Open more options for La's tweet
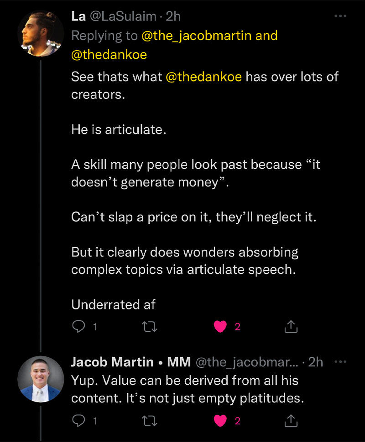 pyautogui.click(x=340, y=16)
